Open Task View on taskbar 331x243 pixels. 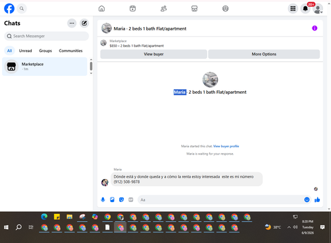point(31,227)
